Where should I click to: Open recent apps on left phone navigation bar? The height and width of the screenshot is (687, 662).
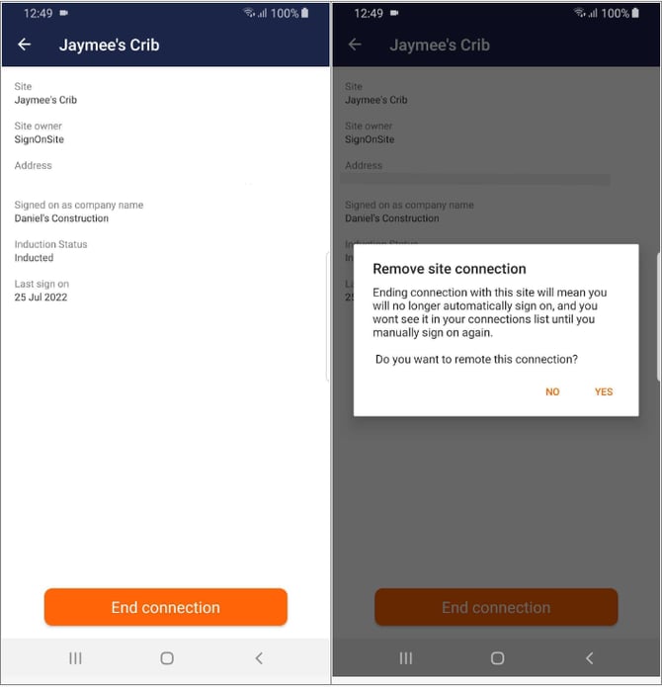pyautogui.click(x=75, y=658)
